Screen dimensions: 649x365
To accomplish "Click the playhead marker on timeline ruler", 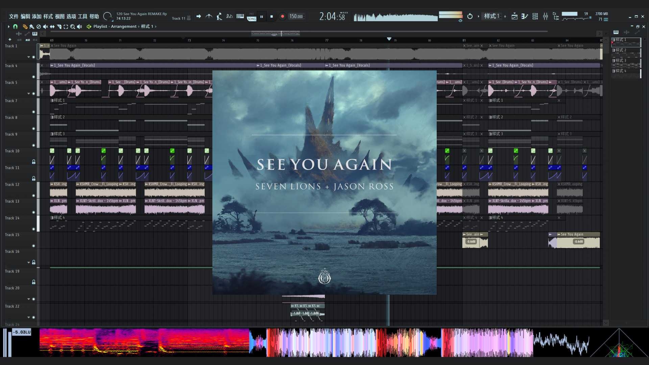I will coord(389,39).
